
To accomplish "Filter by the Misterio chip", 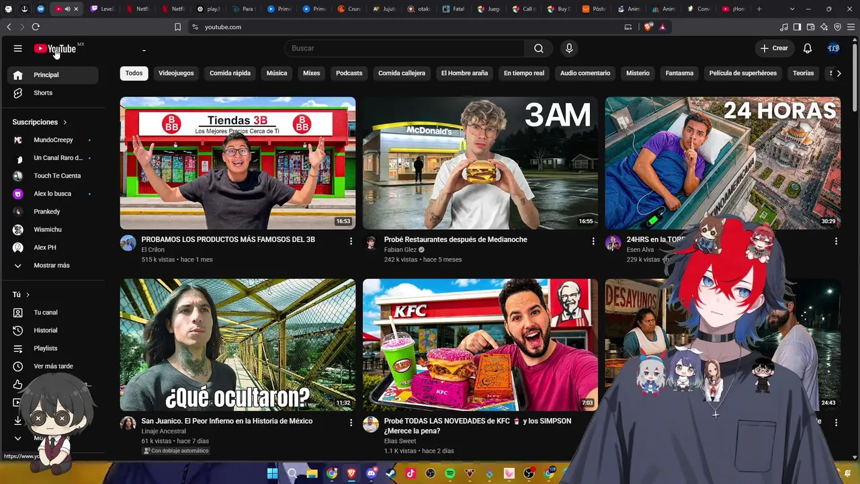I will [x=638, y=73].
